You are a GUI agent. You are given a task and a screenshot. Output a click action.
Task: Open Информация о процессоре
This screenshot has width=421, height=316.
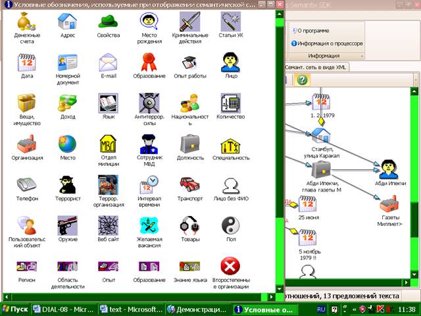pos(327,43)
